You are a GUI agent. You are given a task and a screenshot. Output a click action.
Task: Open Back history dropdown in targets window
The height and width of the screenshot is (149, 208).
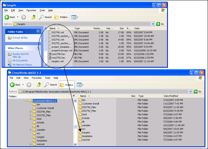tap(18, 17)
